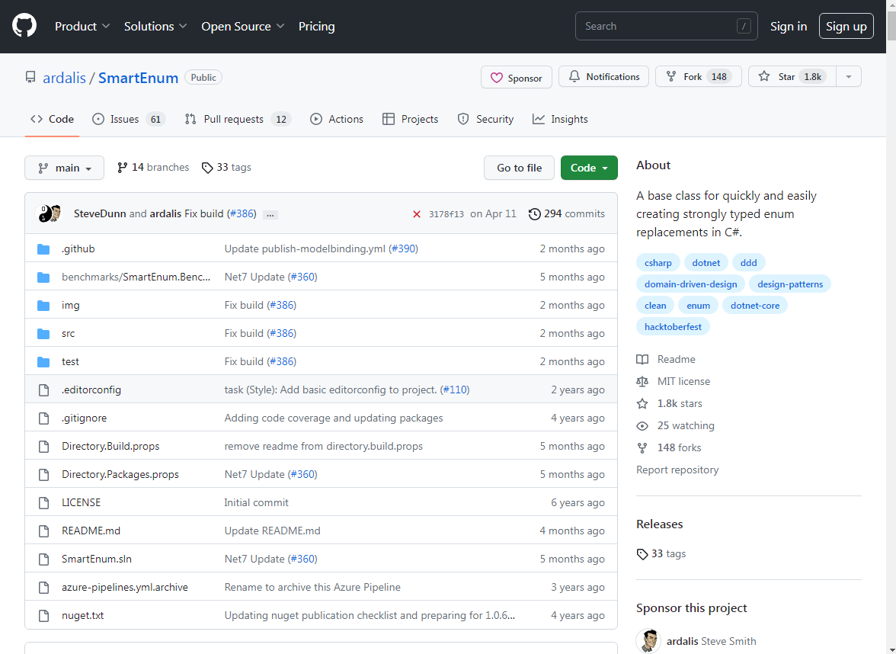Open azure-pipelines.yml.archive file
Viewport: 896px width, 654px height.
tap(125, 587)
